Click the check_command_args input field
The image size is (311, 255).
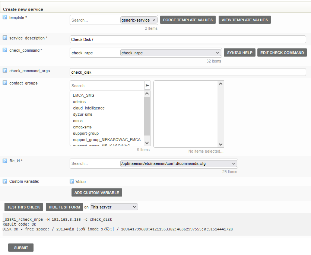coord(188,72)
